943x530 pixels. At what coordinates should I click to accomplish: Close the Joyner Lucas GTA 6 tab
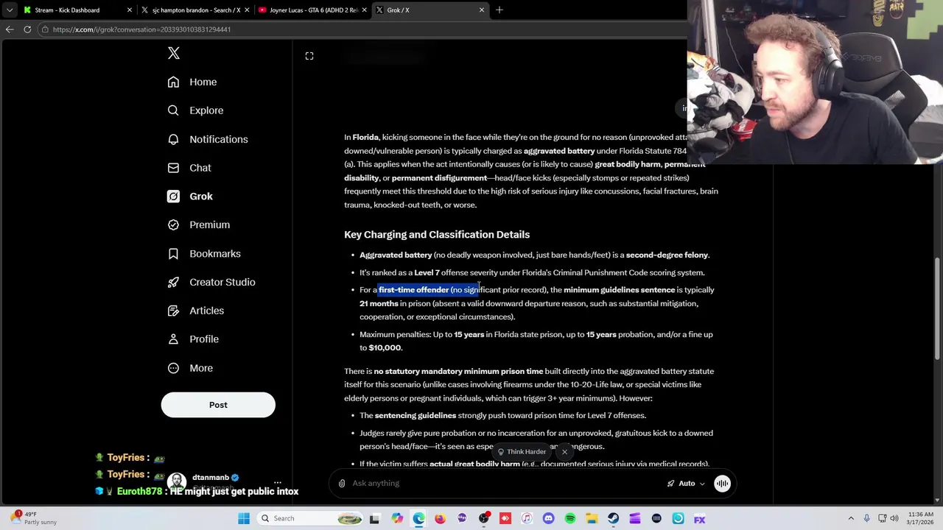click(364, 10)
